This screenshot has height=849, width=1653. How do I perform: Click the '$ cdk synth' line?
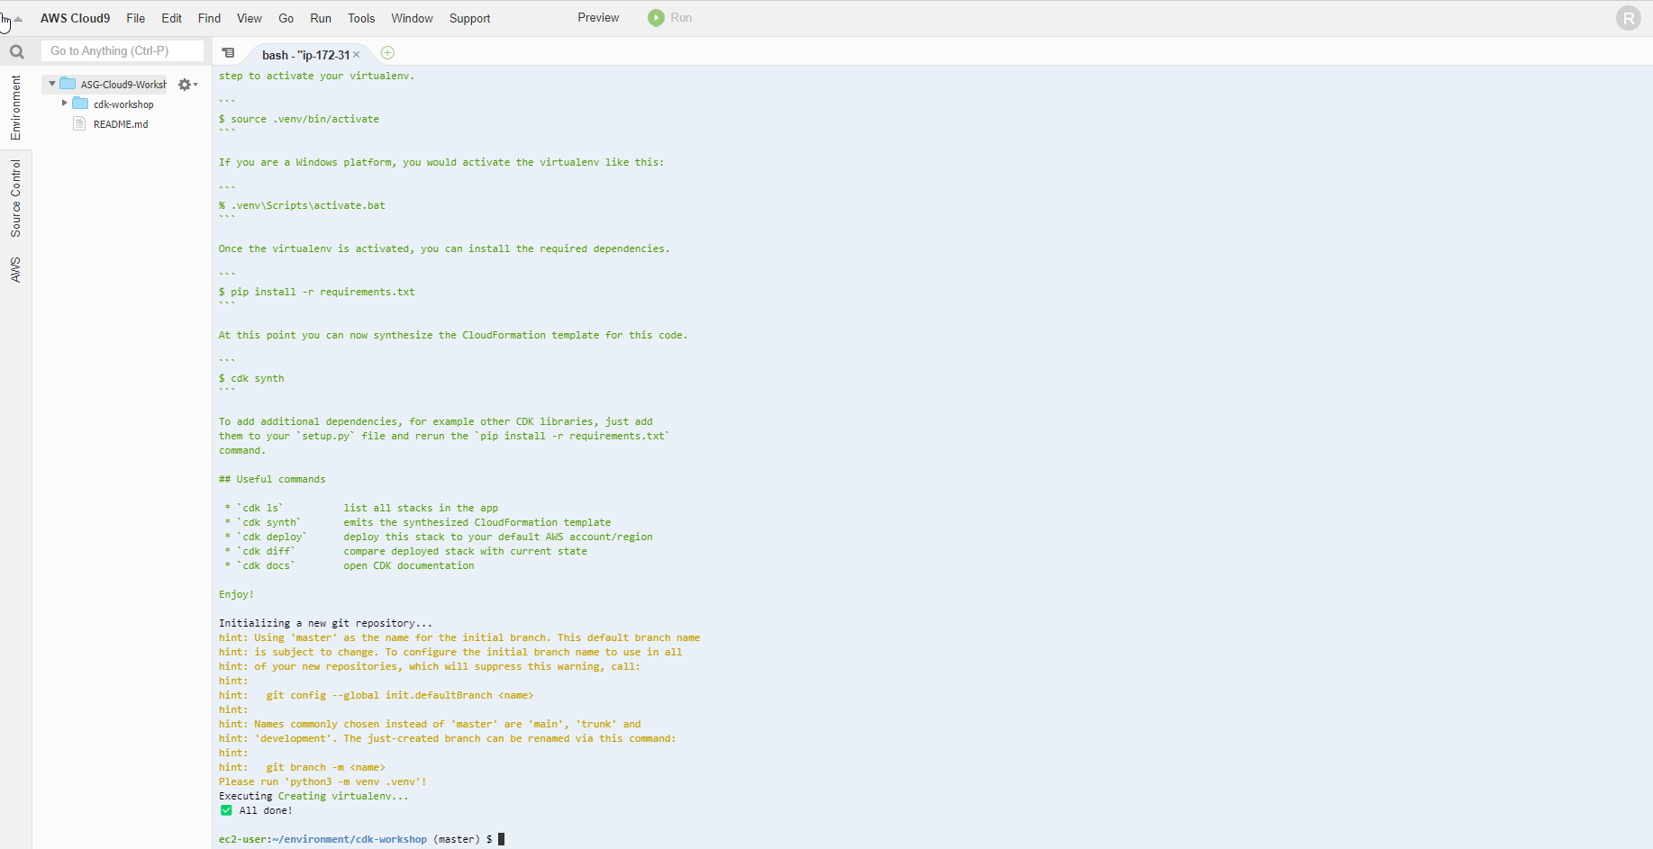coord(251,378)
